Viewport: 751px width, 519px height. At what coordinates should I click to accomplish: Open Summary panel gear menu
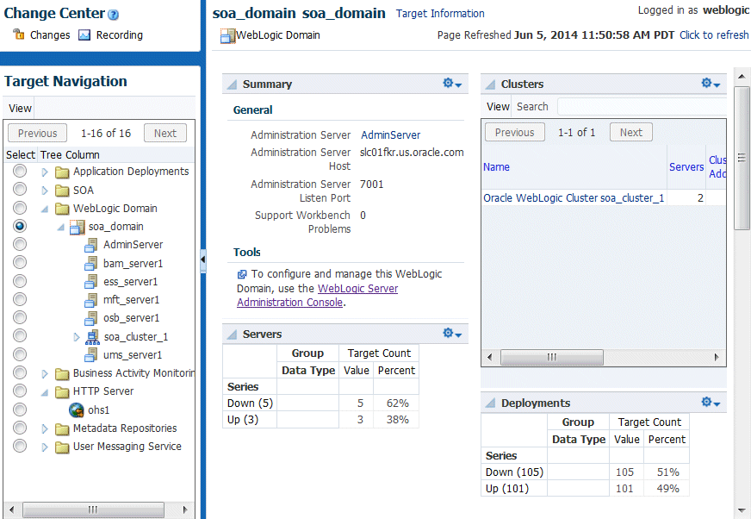click(451, 84)
